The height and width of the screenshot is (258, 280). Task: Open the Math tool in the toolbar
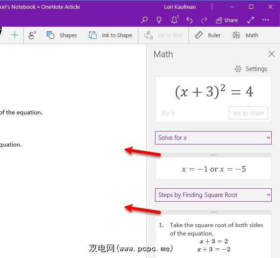(245, 35)
